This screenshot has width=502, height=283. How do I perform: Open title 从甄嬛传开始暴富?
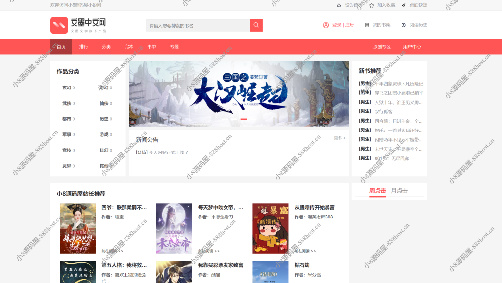tap(314, 207)
